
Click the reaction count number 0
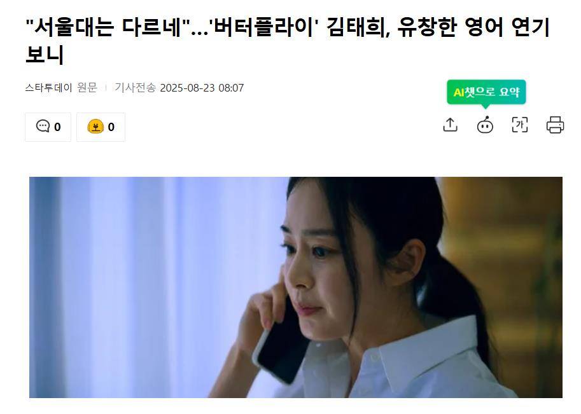coord(111,127)
